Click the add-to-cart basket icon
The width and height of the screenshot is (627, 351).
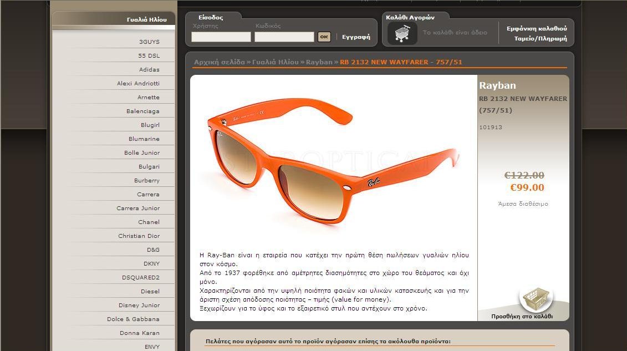[x=536, y=299]
